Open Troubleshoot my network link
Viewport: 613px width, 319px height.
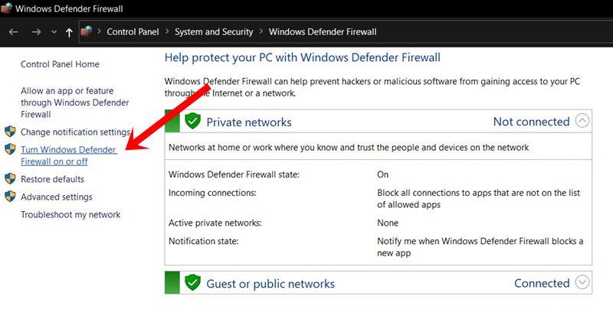click(70, 215)
